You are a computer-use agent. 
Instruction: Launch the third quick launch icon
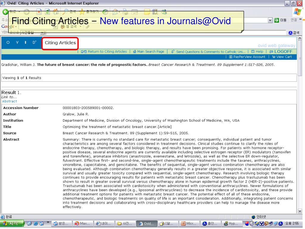pyautogui.click(x=42, y=224)
